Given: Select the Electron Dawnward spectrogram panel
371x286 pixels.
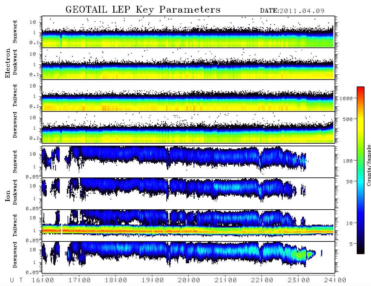Looking at the screenshot, I should pyautogui.click(x=188, y=127).
